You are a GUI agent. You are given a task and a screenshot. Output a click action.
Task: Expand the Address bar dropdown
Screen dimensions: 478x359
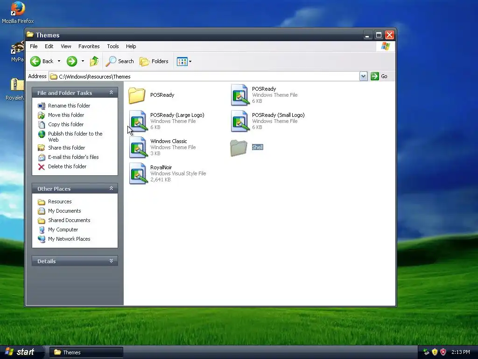point(363,76)
